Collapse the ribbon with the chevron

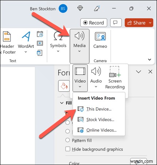click(x=150, y=59)
